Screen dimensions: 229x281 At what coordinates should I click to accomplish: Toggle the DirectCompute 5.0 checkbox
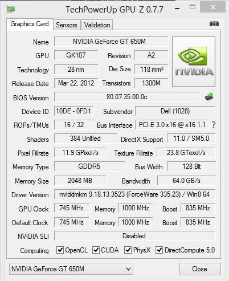(159, 250)
